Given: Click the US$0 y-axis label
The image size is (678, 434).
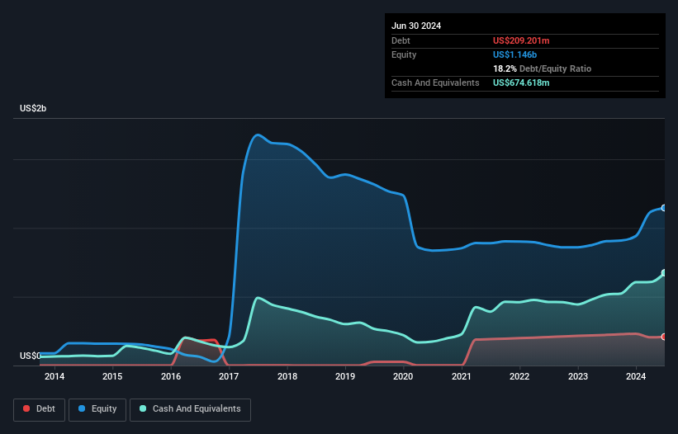Looking at the screenshot, I should (30, 356).
